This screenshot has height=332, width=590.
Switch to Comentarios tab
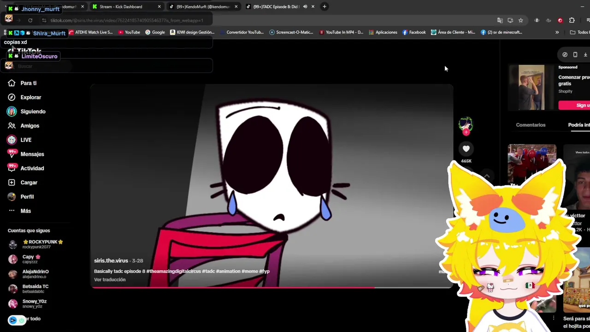(x=531, y=125)
